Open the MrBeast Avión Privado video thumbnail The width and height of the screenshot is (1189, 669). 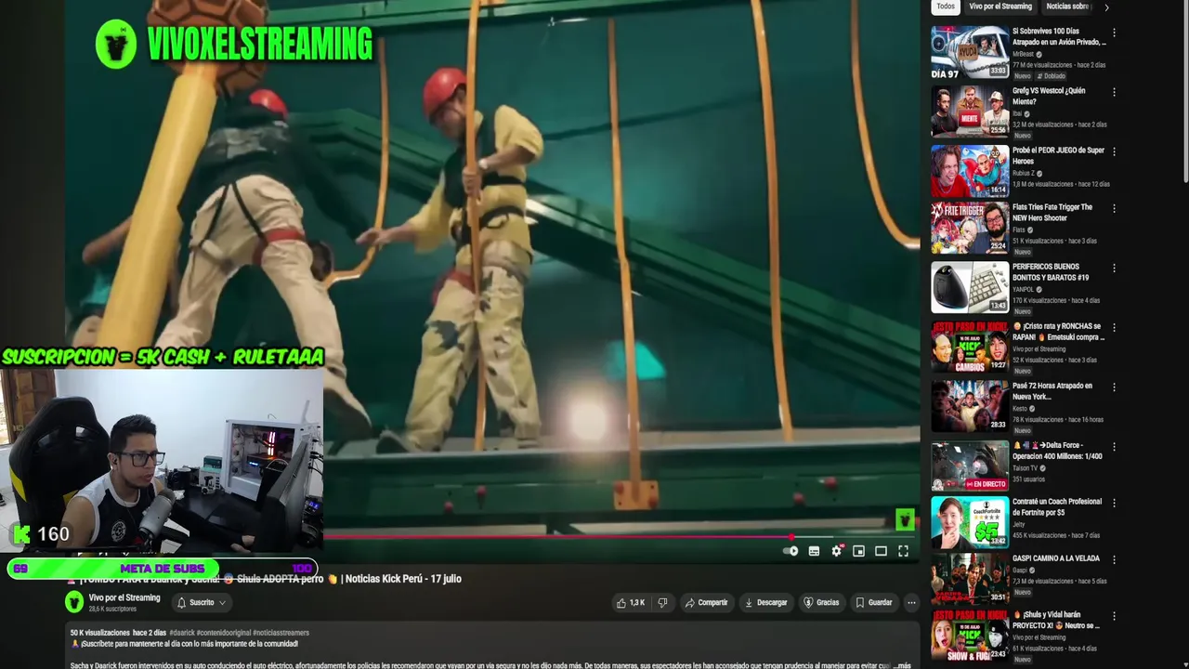click(x=970, y=53)
